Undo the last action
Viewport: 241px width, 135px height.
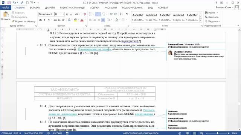[14, 3]
